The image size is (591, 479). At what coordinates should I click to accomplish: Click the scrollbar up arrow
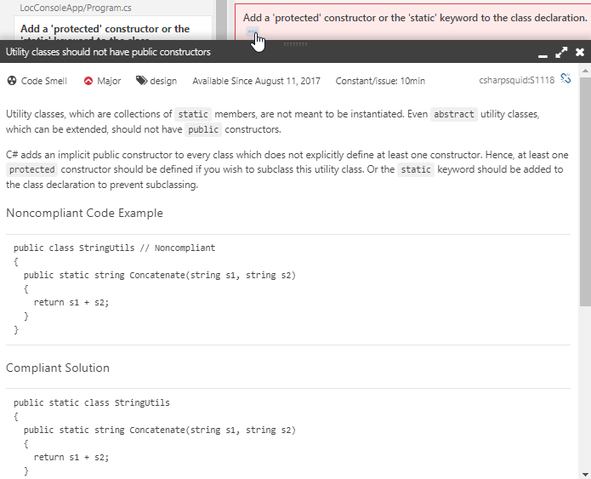pos(585,71)
